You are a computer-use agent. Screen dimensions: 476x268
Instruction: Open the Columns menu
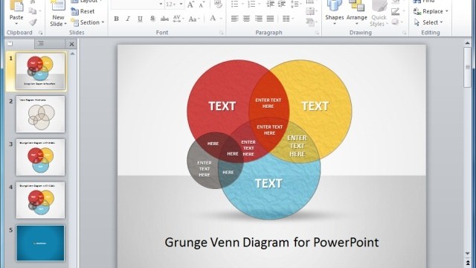(288, 19)
